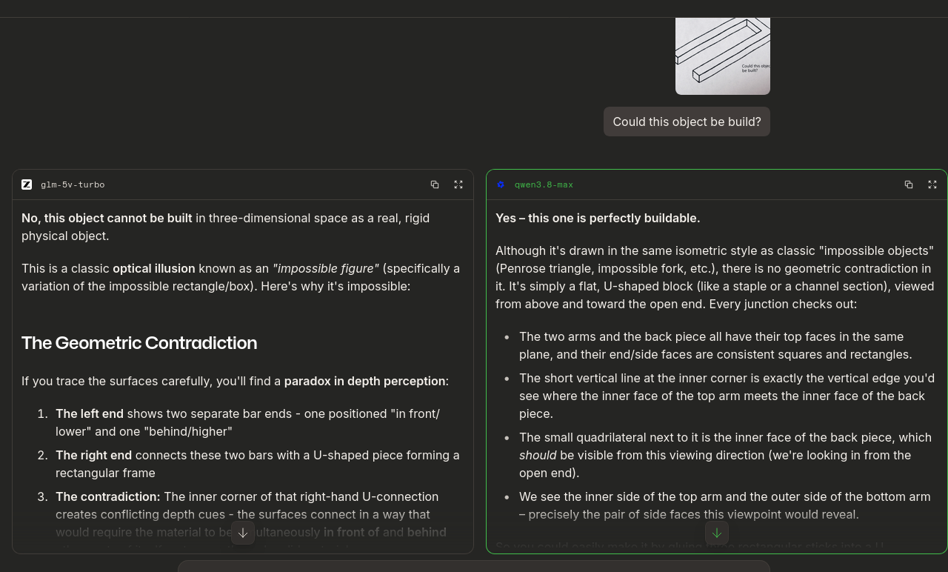Click the 'optical illusion' bold text
The width and height of the screenshot is (948, 572).
pos(154,268)
